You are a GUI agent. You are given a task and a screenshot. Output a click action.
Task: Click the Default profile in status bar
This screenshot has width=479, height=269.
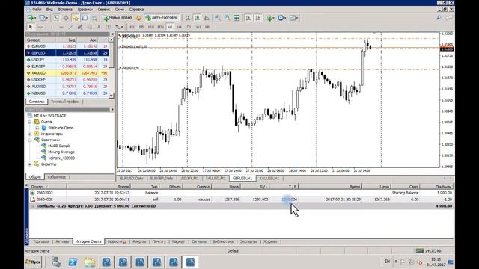(x=234, y=251)
